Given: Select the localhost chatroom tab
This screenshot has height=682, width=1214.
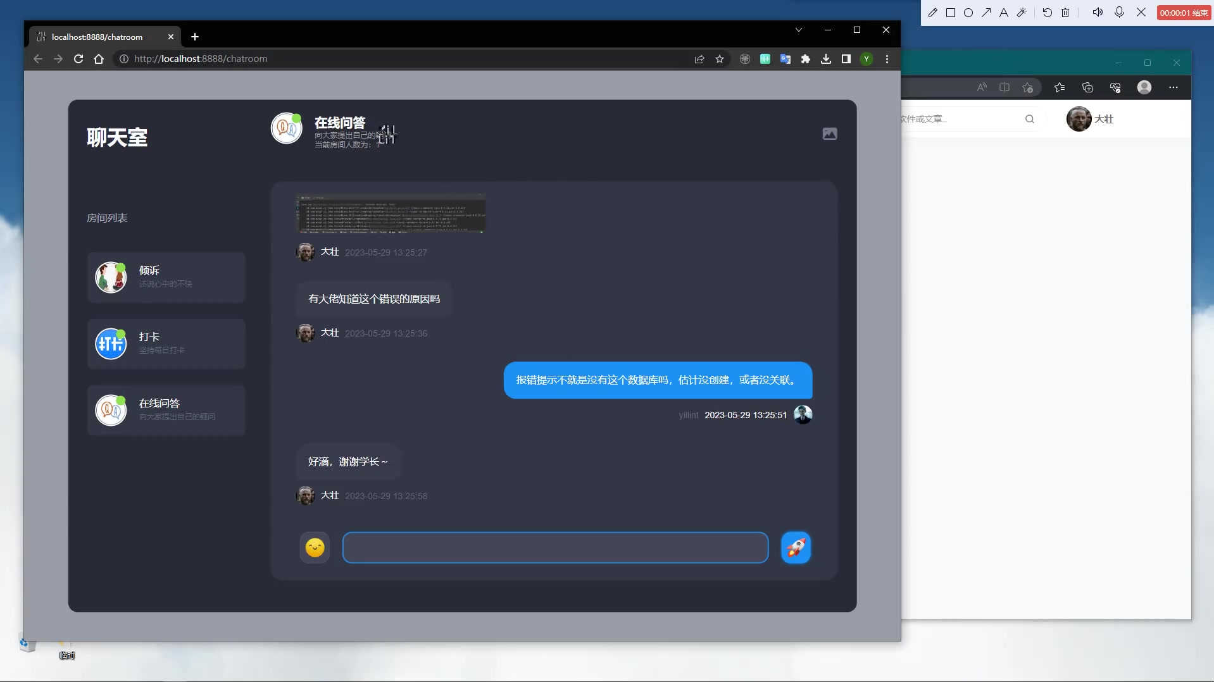Looking at the screenshot, I should pyautogui.click(x=97, y=37).
